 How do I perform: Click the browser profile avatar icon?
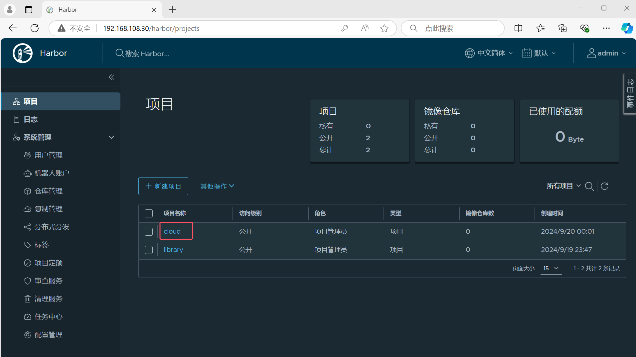10,10
